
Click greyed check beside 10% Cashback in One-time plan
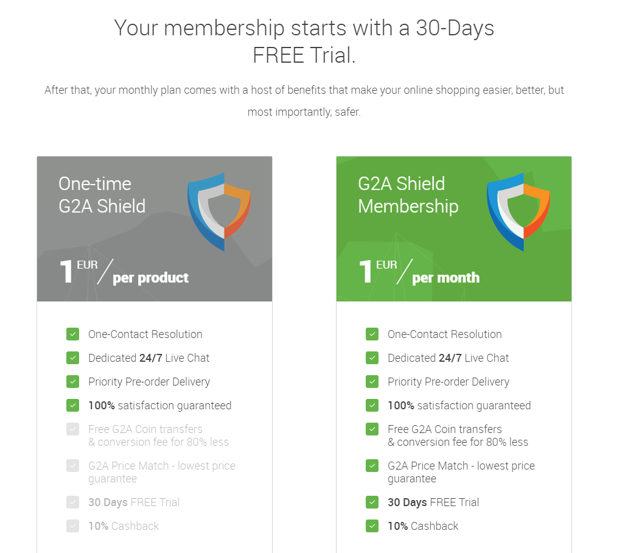pyautogui.click(x=72, y=526)
